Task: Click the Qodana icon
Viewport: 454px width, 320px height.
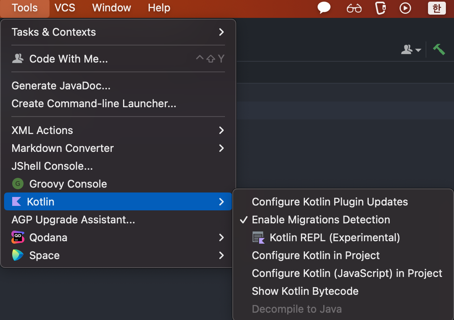Action: click(x=17, y=238)
